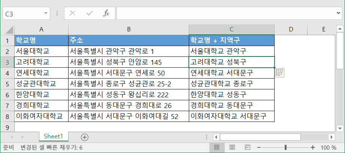
Task: Add a new sheet with plus icon
Action: [85, 137]
